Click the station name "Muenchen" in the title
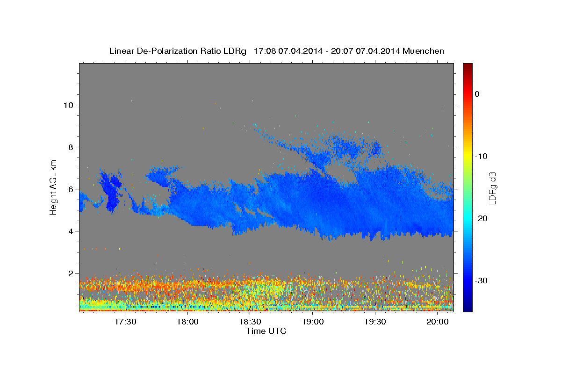The image size is (561, 374). 423,51
